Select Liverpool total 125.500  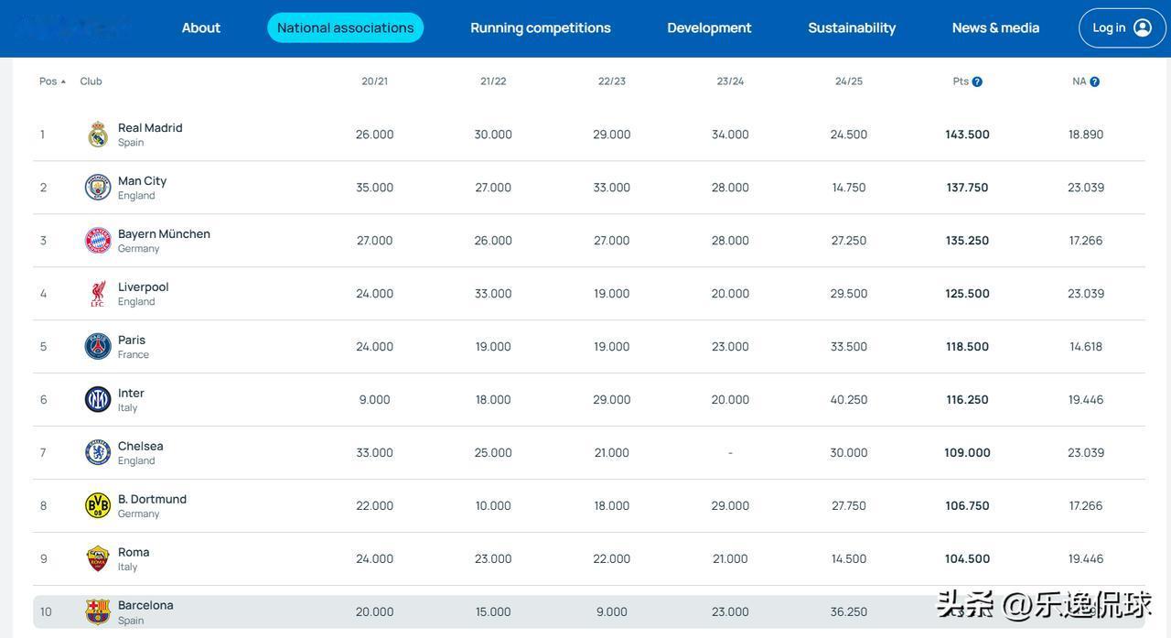(968, 294)
